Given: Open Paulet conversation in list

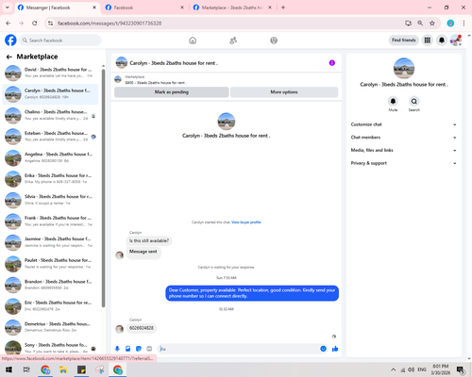Looking at the screenshot, I should [50, 264].
